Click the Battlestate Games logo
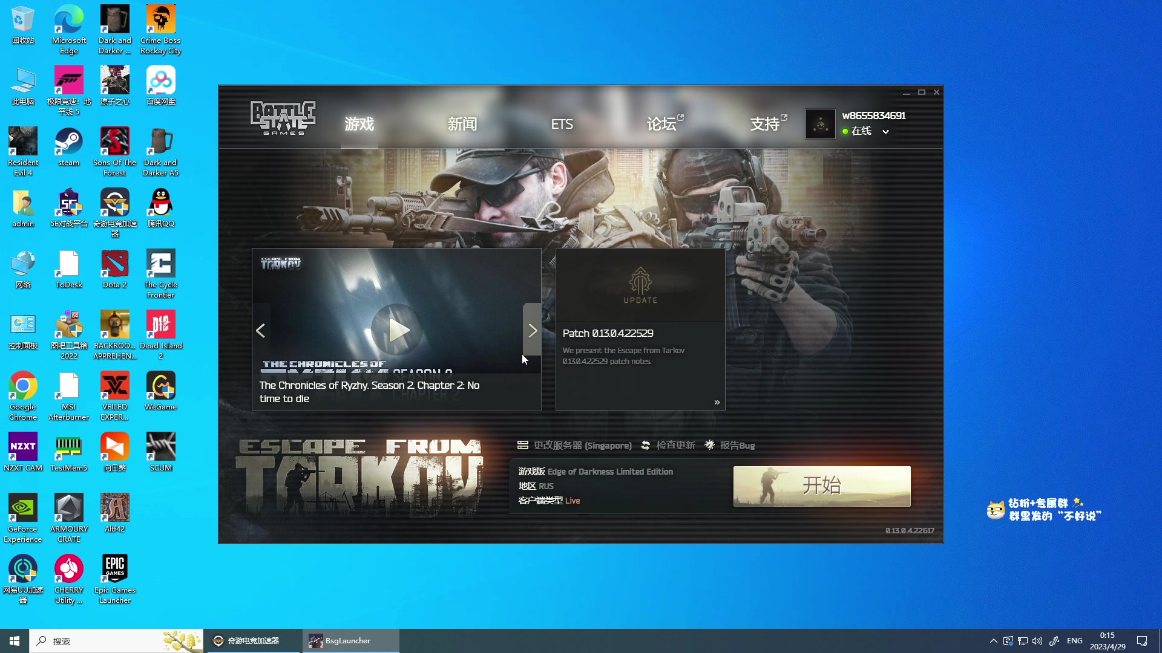The image size is (1162, 653). (x=283, y=118)
